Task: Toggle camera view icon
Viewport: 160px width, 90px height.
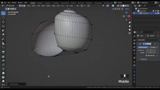Action: [x=129, y=29]
